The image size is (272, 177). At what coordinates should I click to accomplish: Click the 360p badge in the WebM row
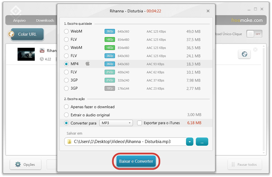[x=110, y=31]
